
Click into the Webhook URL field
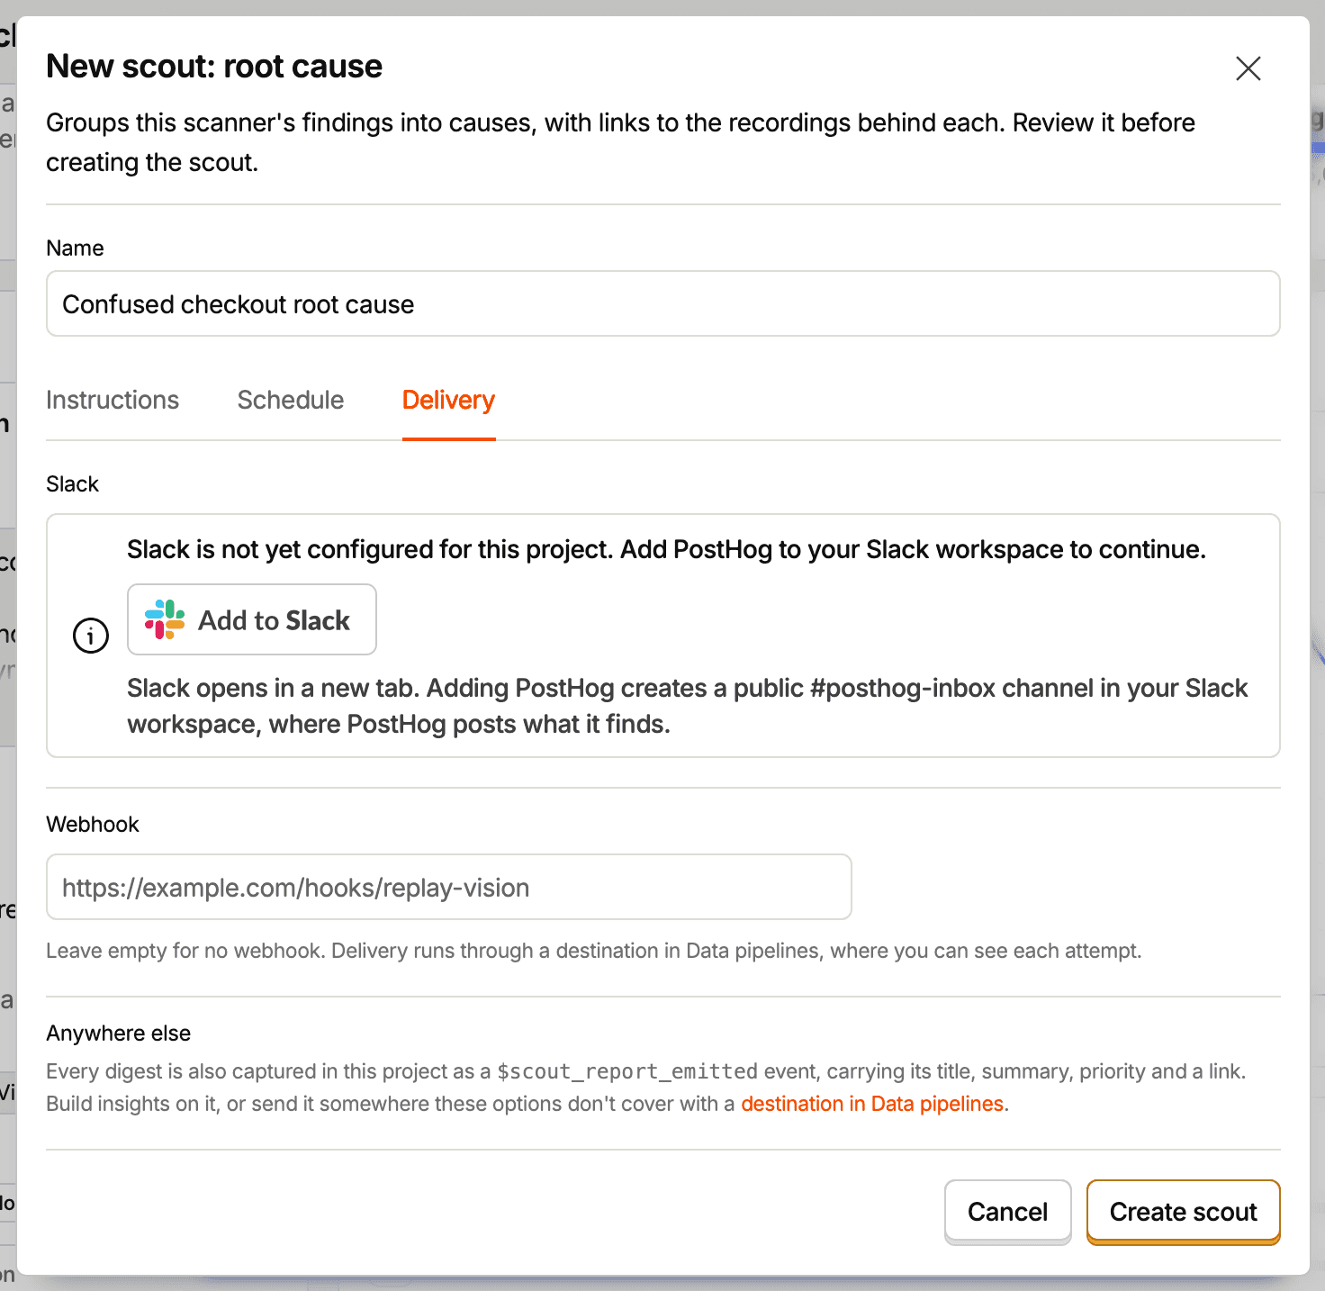click(x=449, y=887)
